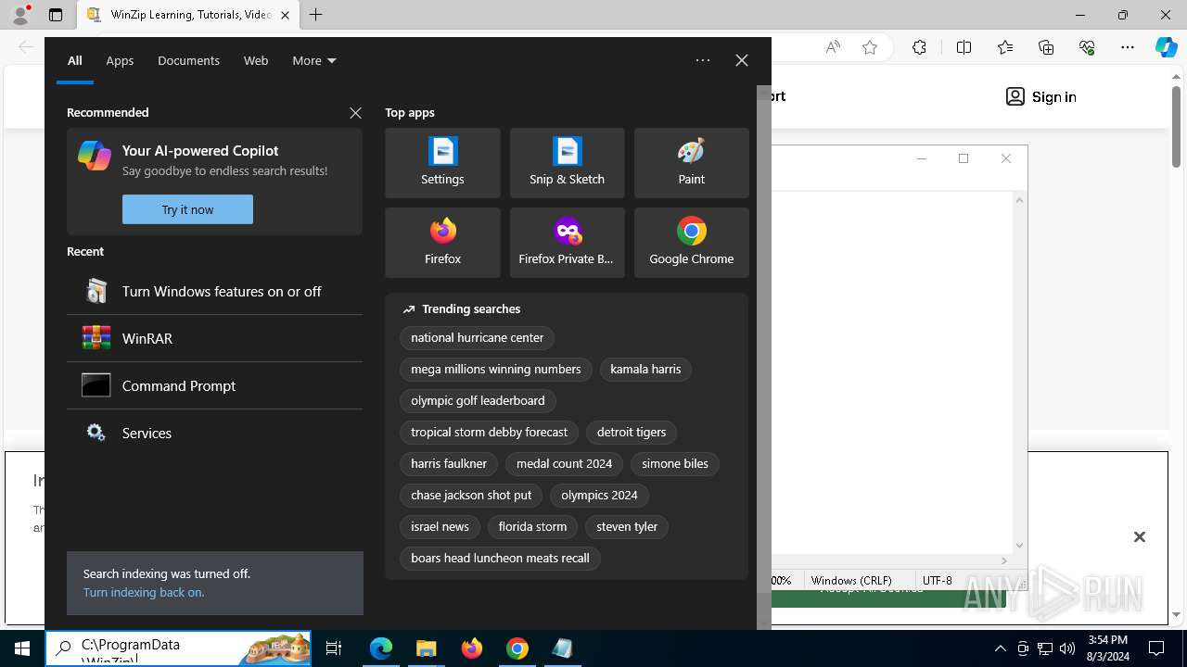Select the harris faulkner search
Viewport: 1187px width, 667px height.
(x=449, y=464)
